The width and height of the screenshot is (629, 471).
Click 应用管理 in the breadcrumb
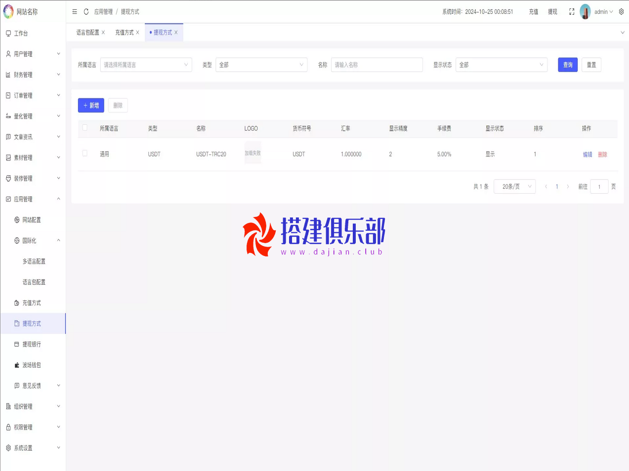(103, 12)
